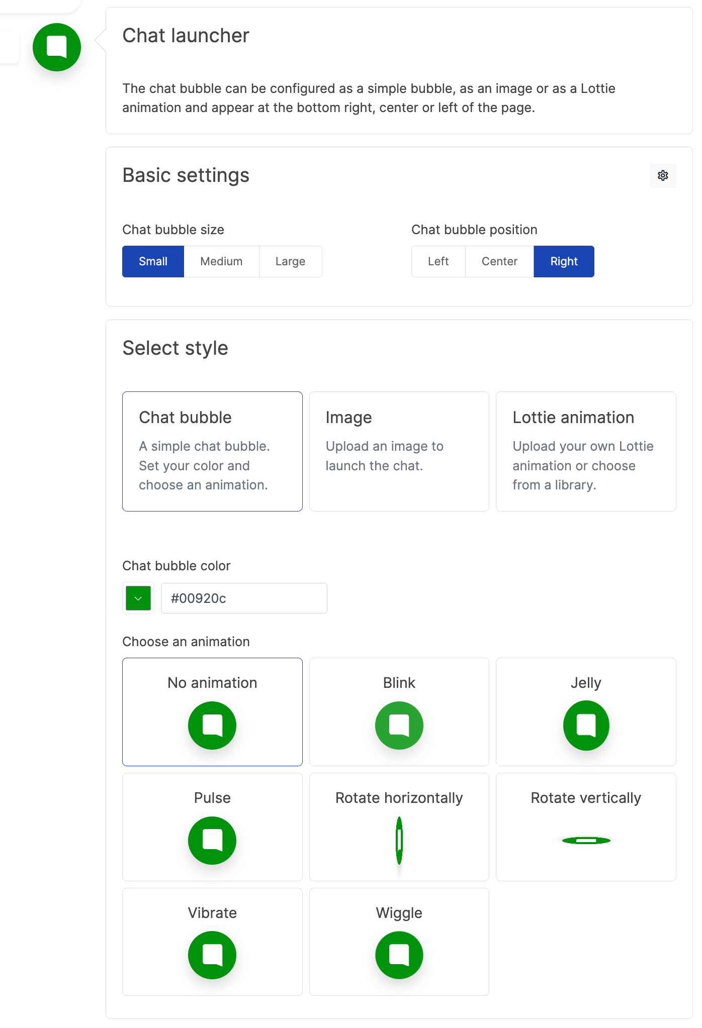Set chat bubble position to Center
The height and width of the screenshot is (1028, 702).
[x=499, y=261]
